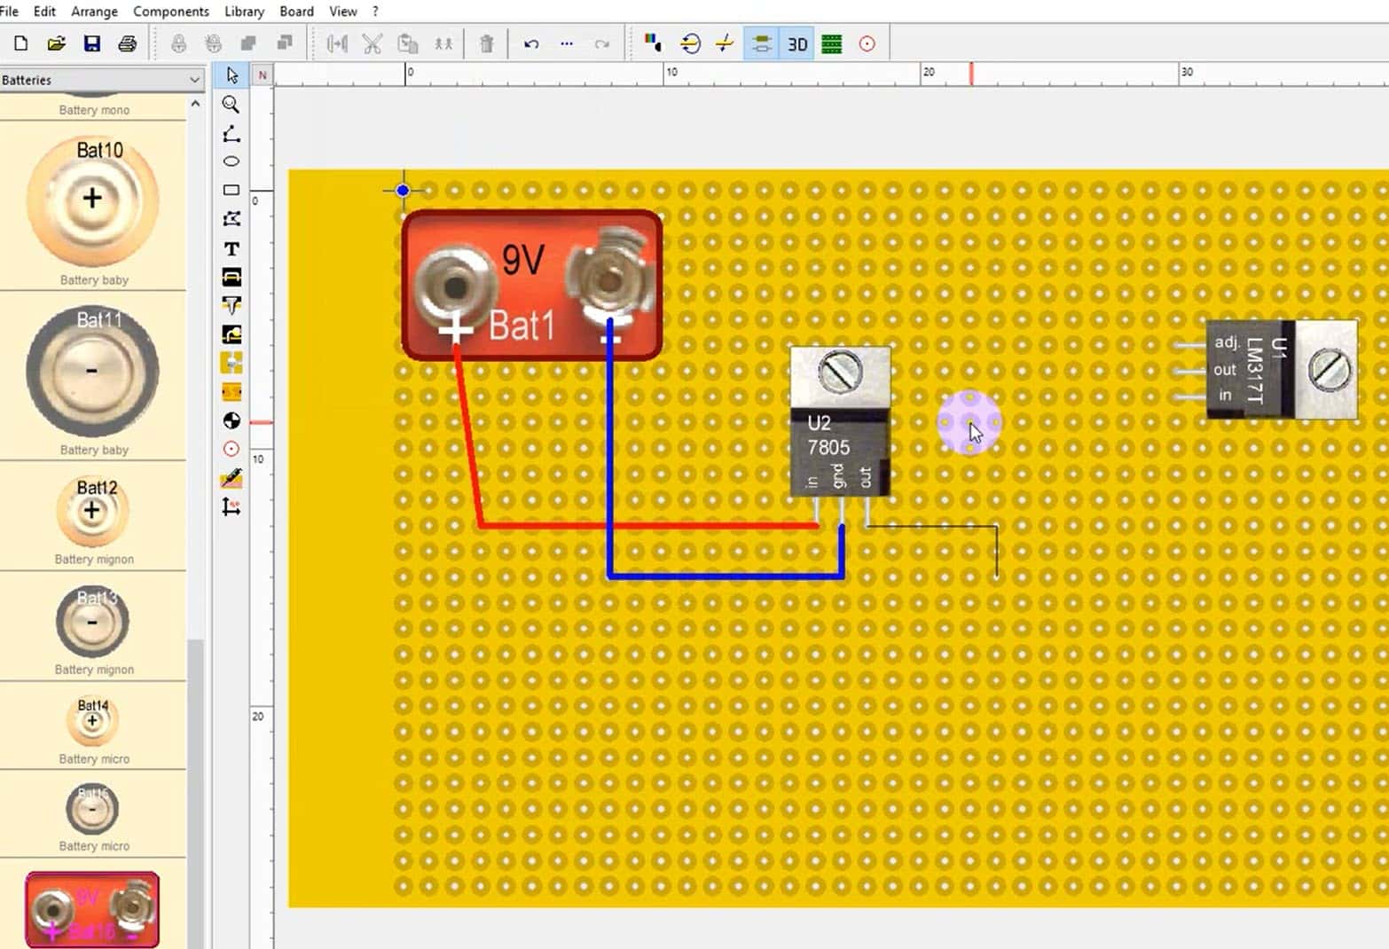Select the arrow pointer tool
Screen dimensions: 1389x949
coord(231,75)
